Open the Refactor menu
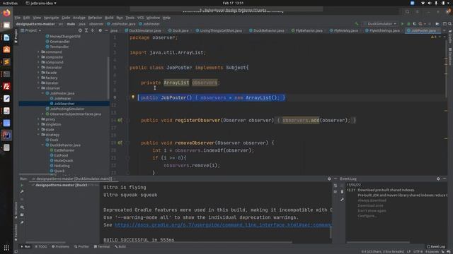Screen dimensions: 453x254 pos(95,18)
